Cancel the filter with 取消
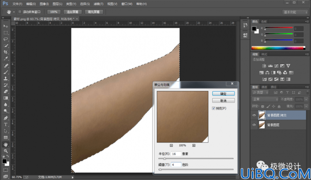Image resolution: width=311 pixels, height=180 pixels. (223, 101)
